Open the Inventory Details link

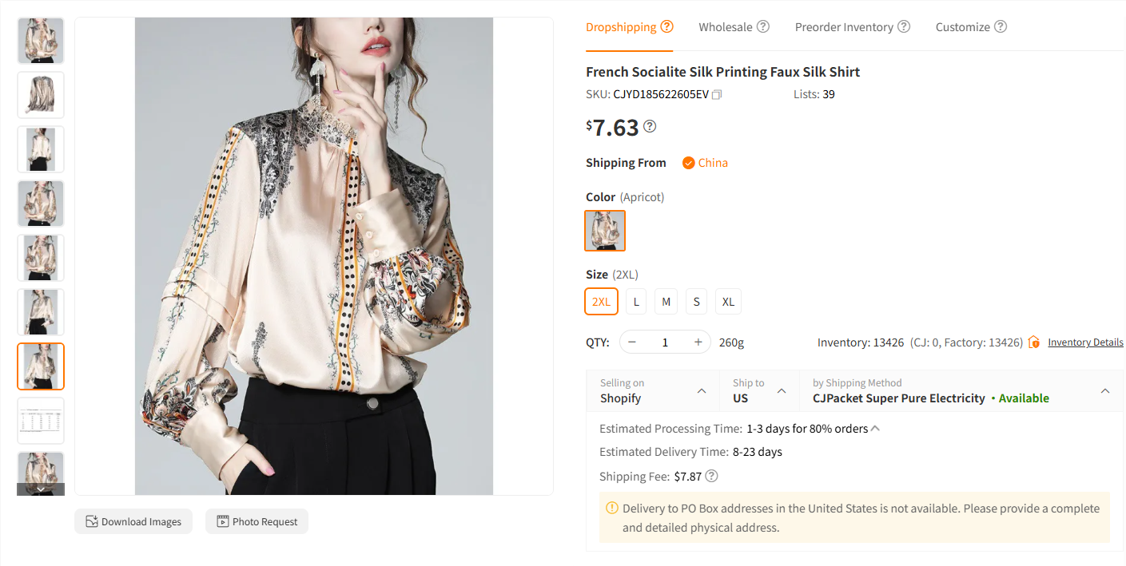(1085, 342)
